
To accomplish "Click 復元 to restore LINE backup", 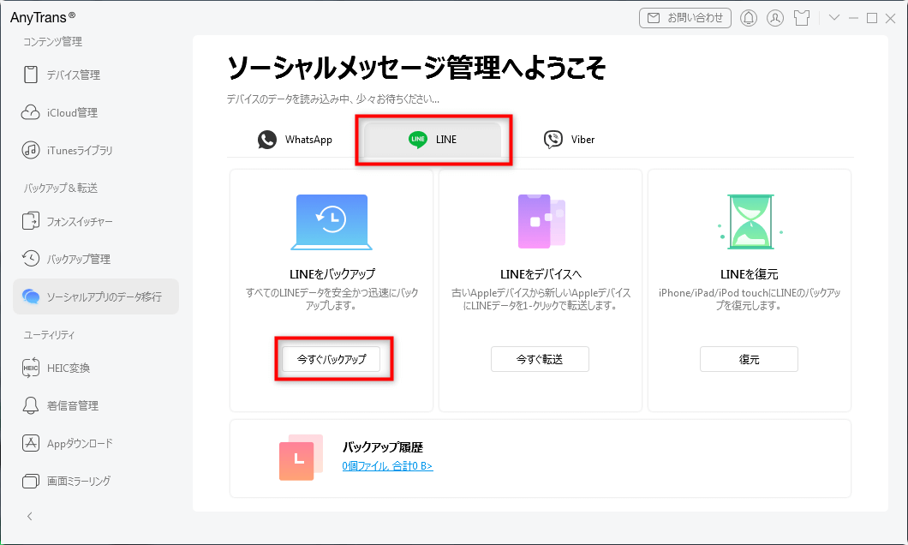I will [x=749, y=359].
